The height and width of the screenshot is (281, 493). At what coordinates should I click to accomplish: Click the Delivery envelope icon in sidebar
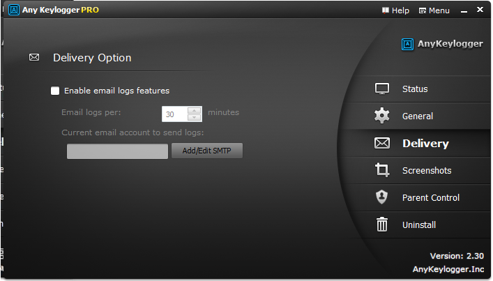pos(382,143)
